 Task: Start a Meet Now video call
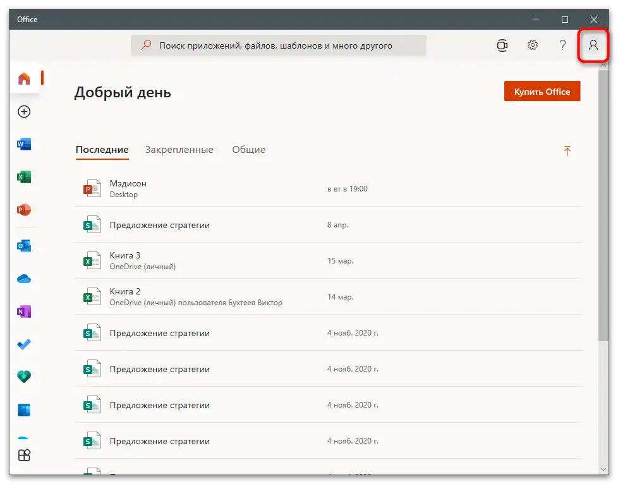click(502, 45)
